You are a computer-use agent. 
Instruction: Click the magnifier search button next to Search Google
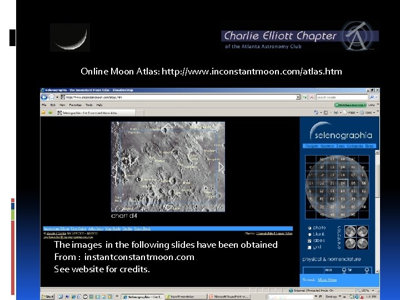(372, 97)
